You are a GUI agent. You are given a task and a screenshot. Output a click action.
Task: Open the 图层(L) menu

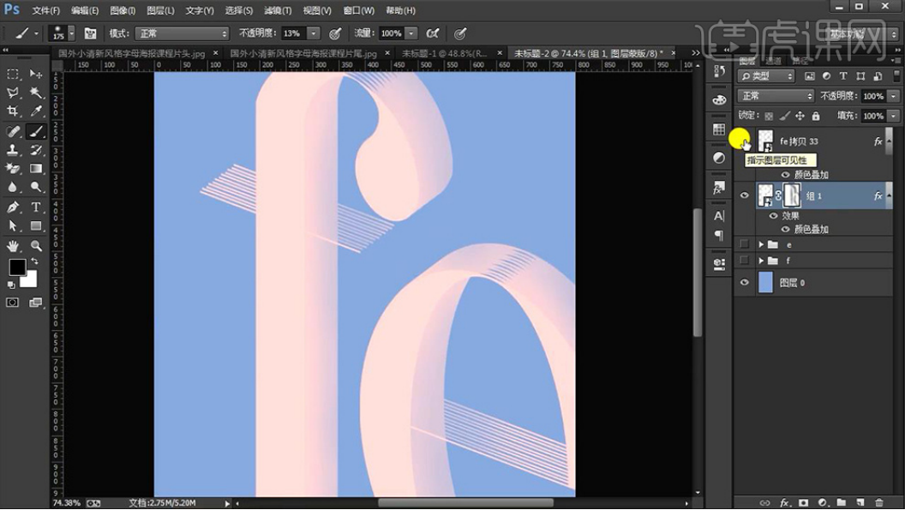pyautogui.click(x=160, y=10)
